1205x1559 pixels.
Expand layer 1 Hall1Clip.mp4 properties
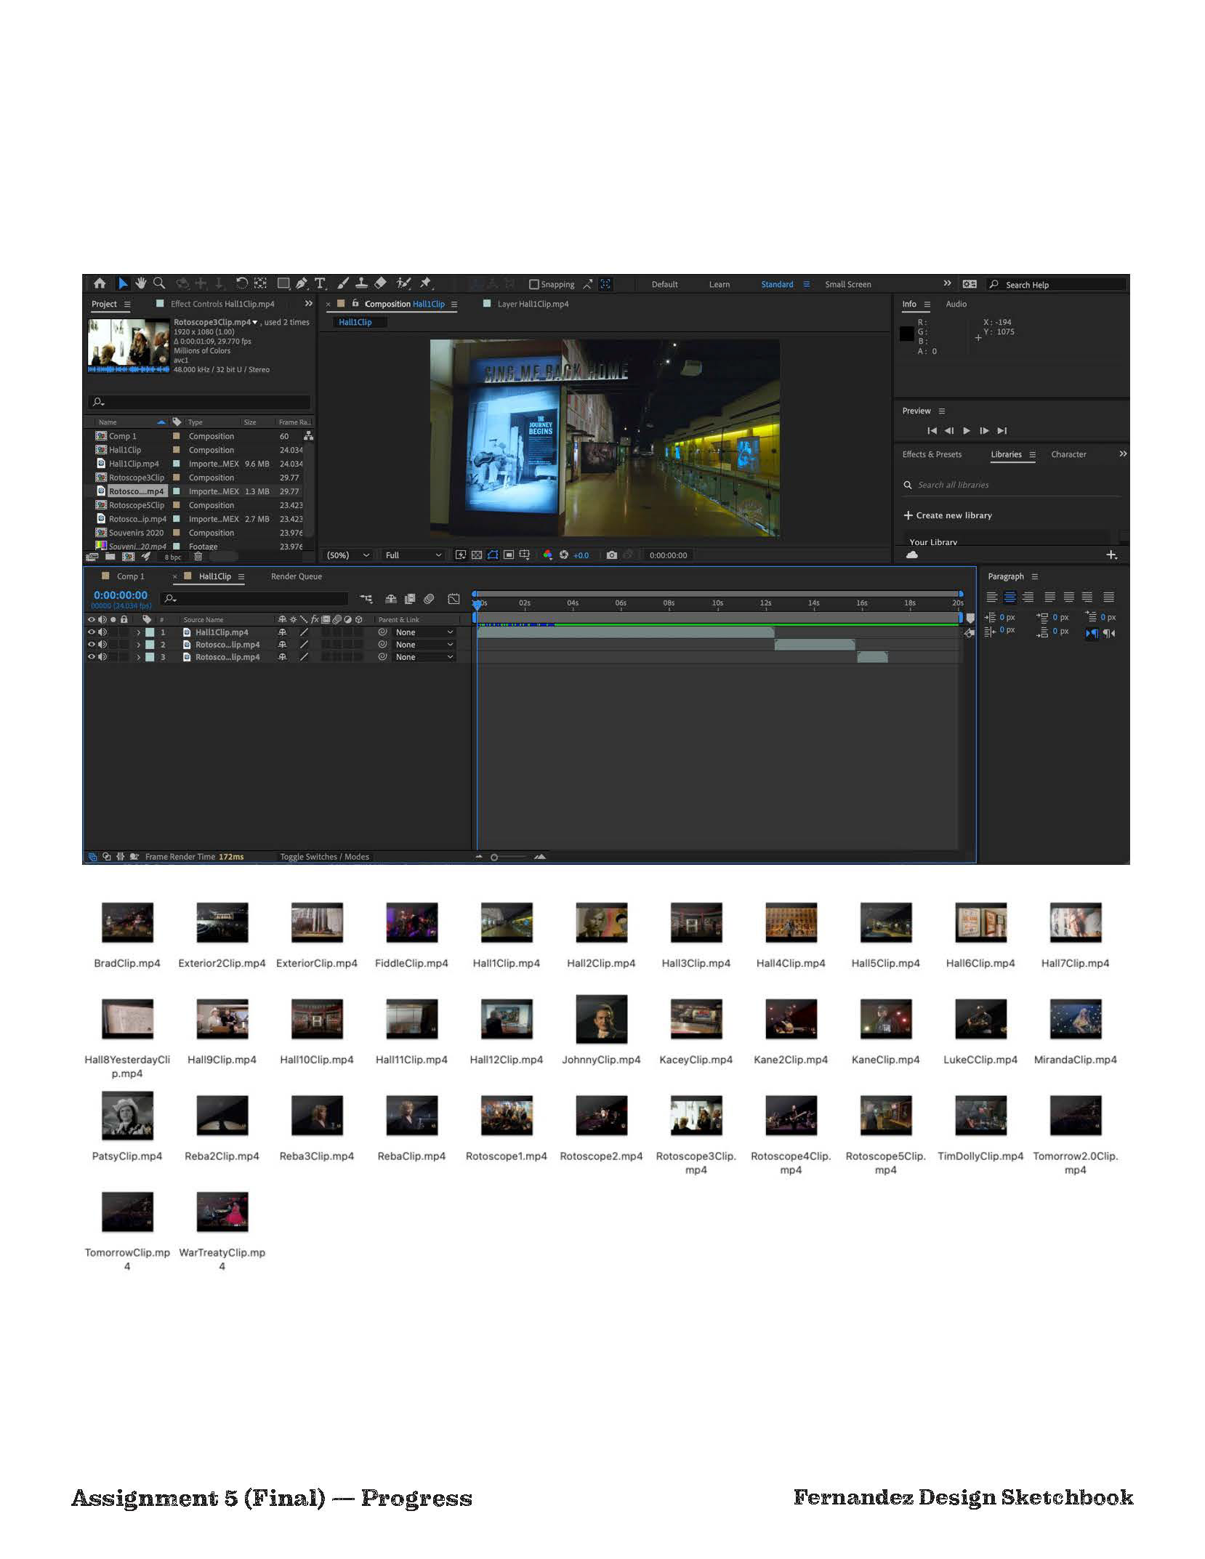pos(138,632)
